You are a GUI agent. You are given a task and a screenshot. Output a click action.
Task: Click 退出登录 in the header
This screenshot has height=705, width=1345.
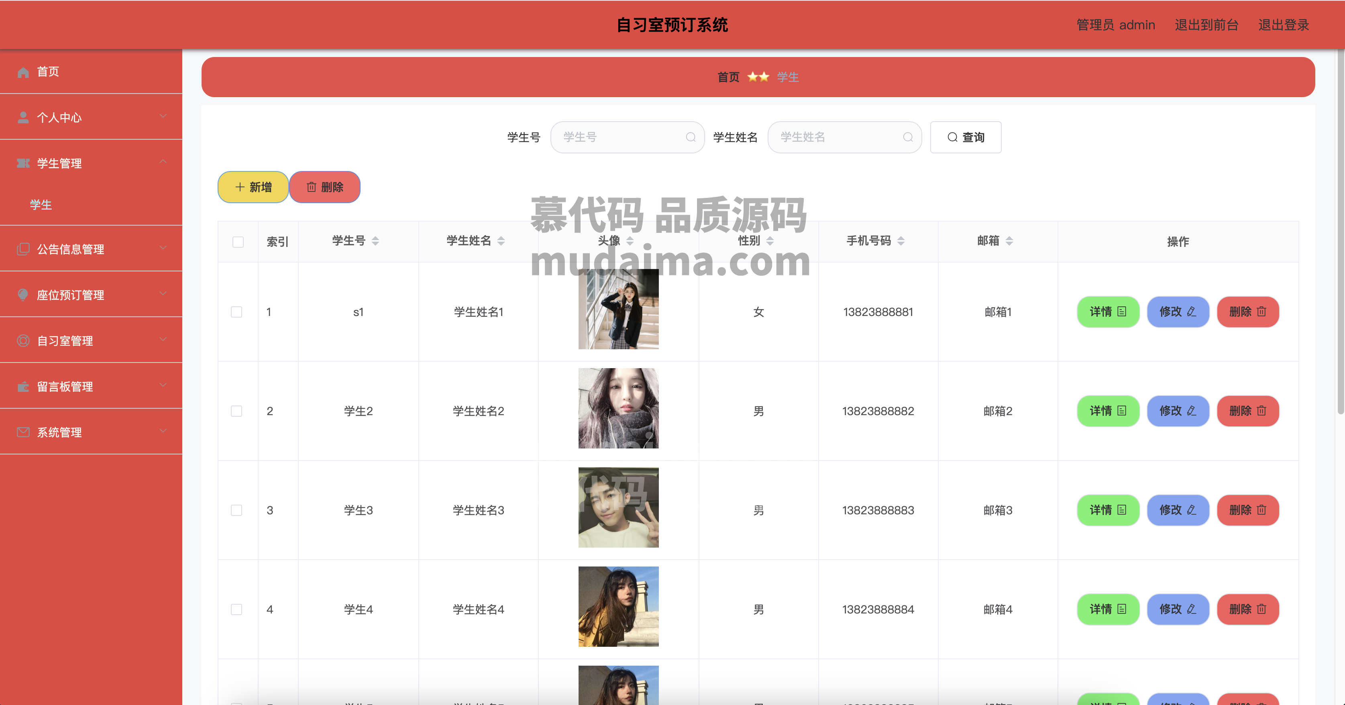pos(1284,25)
